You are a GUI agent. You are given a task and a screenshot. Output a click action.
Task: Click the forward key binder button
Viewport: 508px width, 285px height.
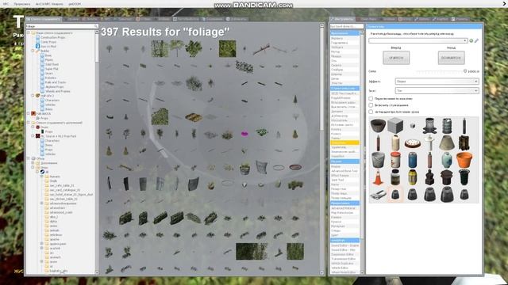pos(396,58)
